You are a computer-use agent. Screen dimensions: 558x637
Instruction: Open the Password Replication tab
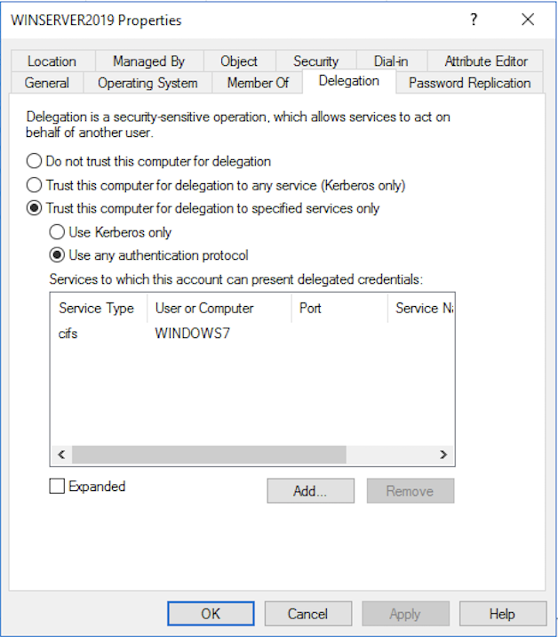click(469, 83)
